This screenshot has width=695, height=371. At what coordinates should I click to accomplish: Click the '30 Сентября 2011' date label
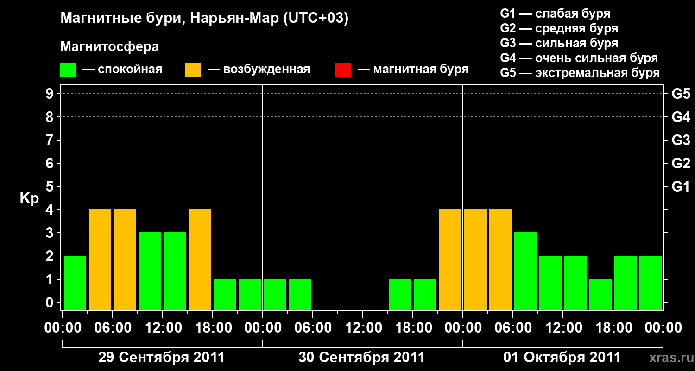point(362,358)
